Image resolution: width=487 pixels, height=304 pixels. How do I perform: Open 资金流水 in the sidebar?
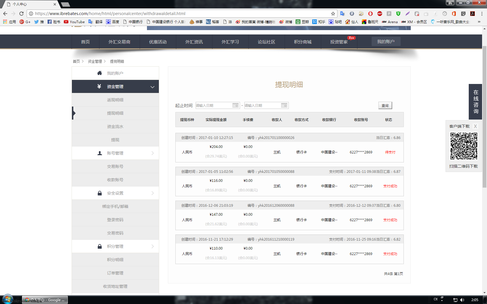(x=115, y=127)
